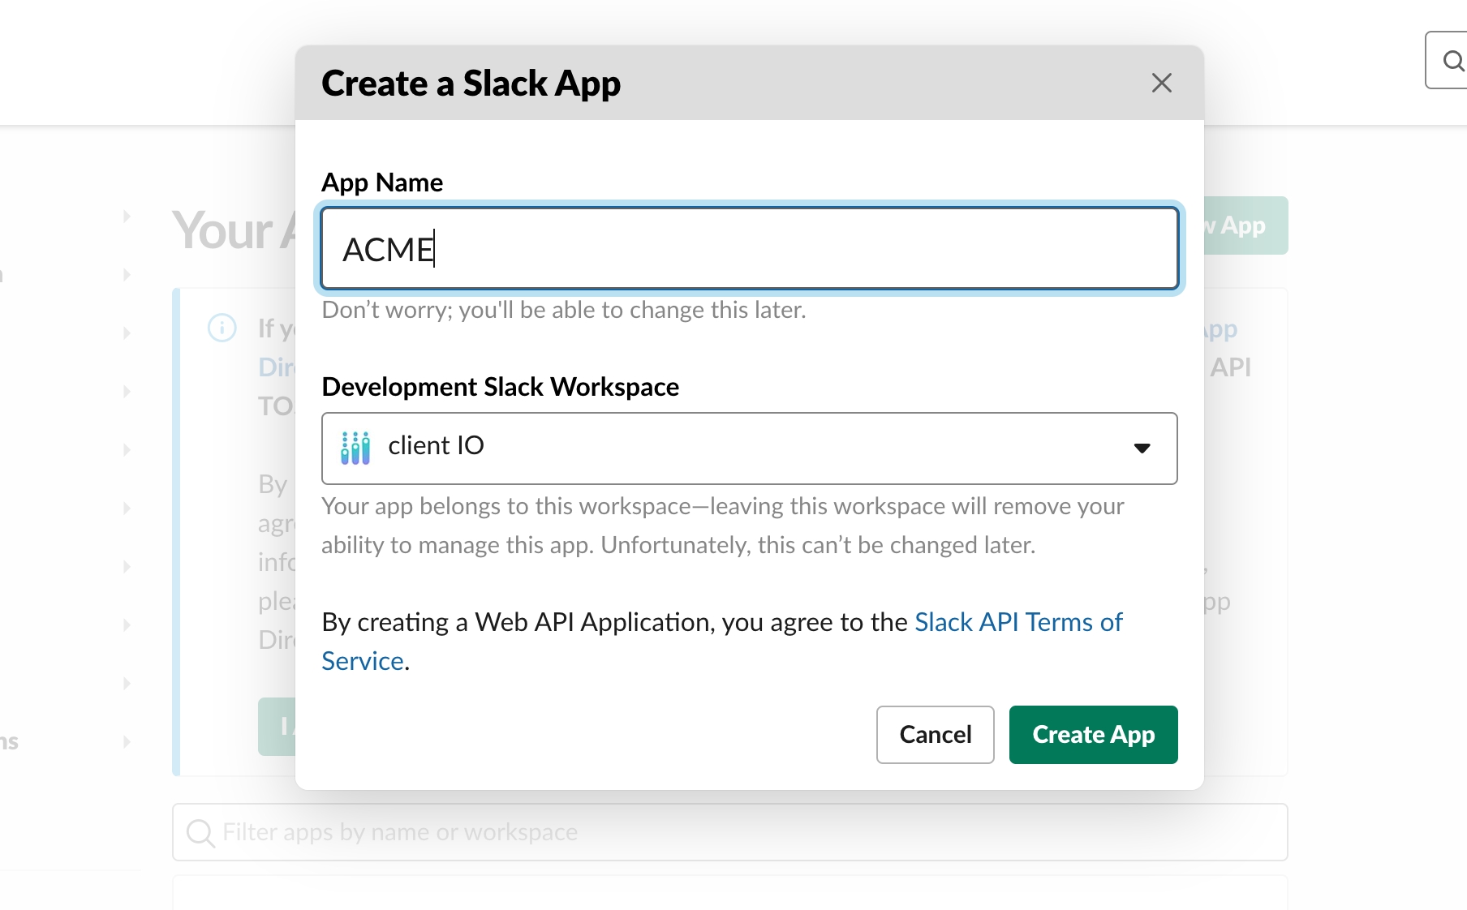1467x910 pixels.
Task: Click the filter apps magnifier icon
Action: (200, 833)
